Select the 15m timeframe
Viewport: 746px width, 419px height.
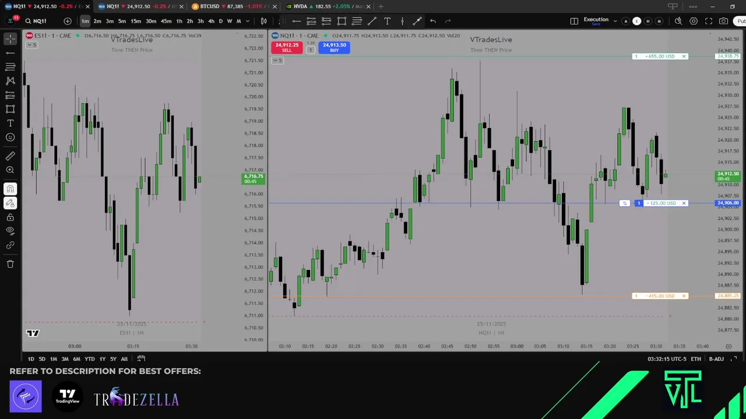[x=135, y=21]
